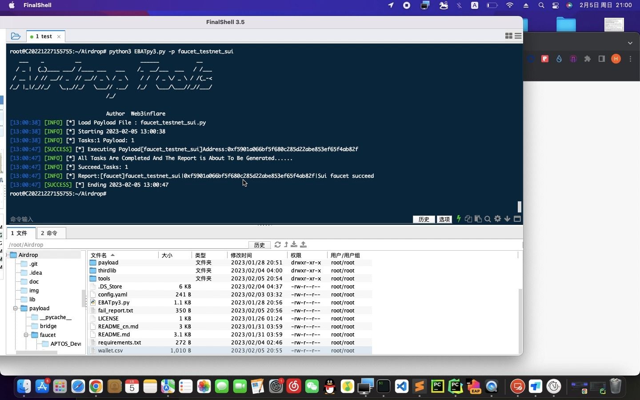
Task: Switch to grid layout view icon
Action: (x=509, y=36)
